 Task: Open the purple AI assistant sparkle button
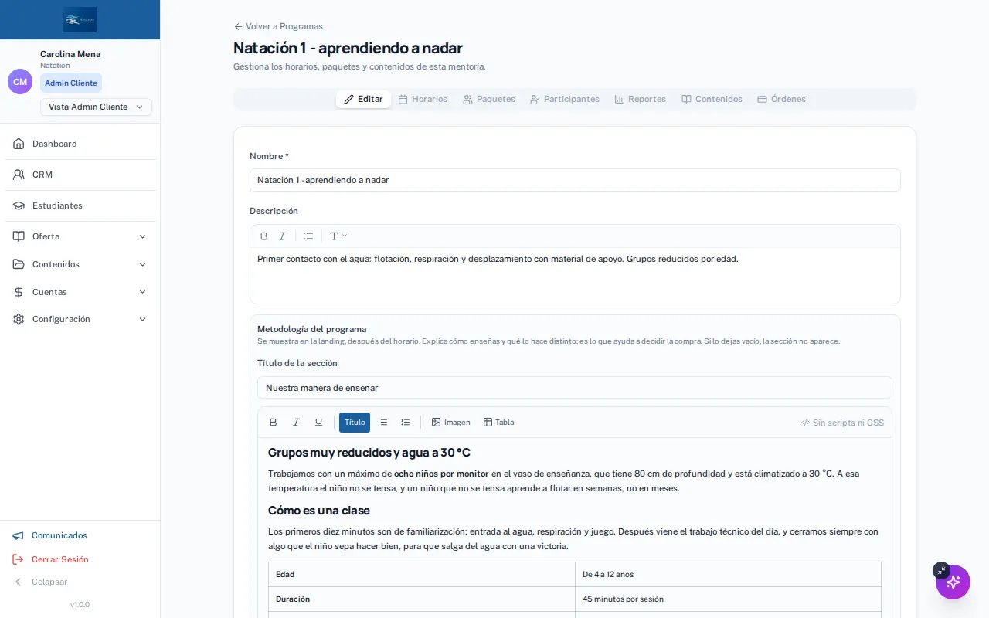coord(953,582)
